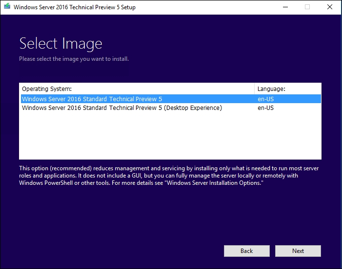Choose the Desktop Experience image option
The height and width of the screenshot is (269, 342).
coord(121,108)
